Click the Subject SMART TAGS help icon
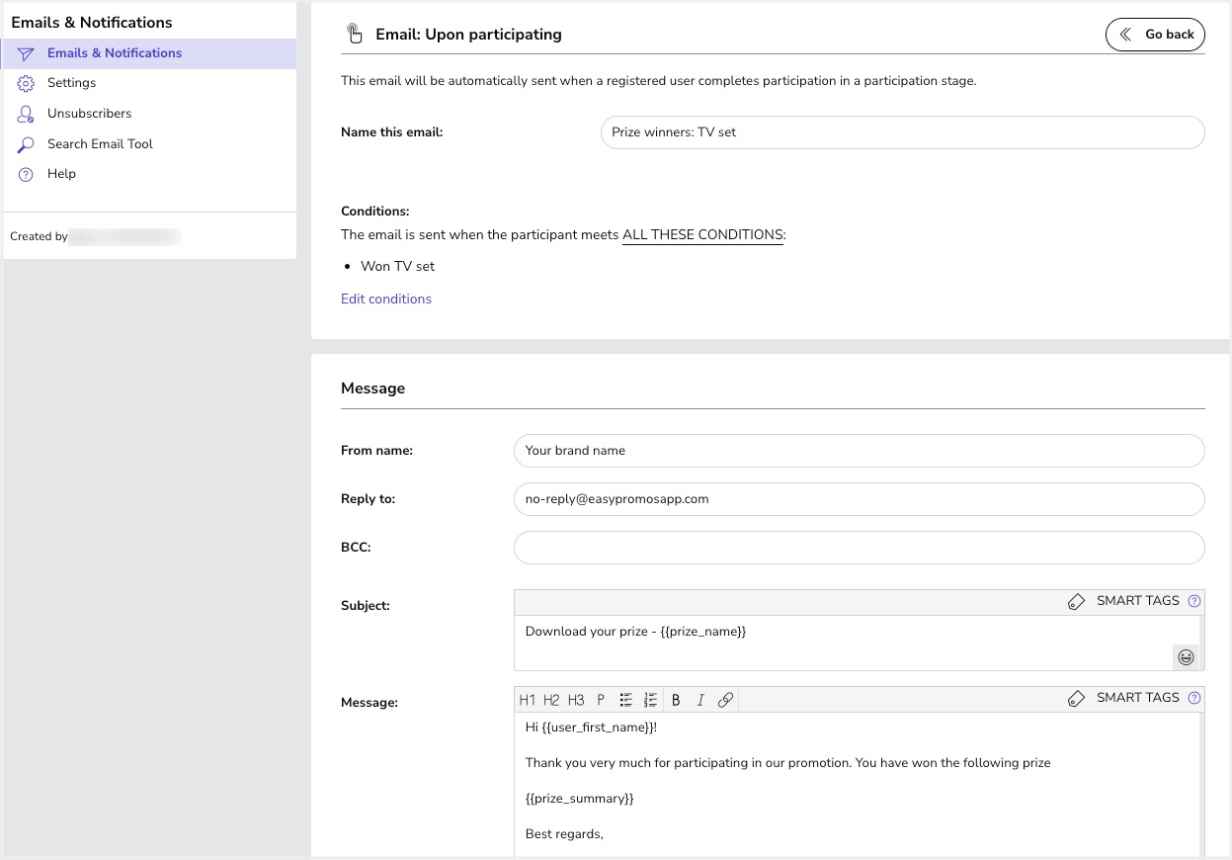Image resolution: width=1232 pixels, height=860 pixels. 1194,601
